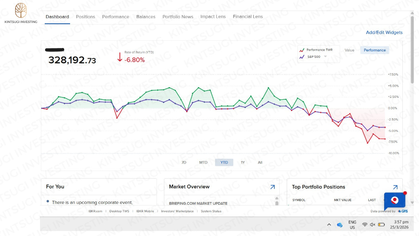Open the cloud sync tray icon

[340, 225]
